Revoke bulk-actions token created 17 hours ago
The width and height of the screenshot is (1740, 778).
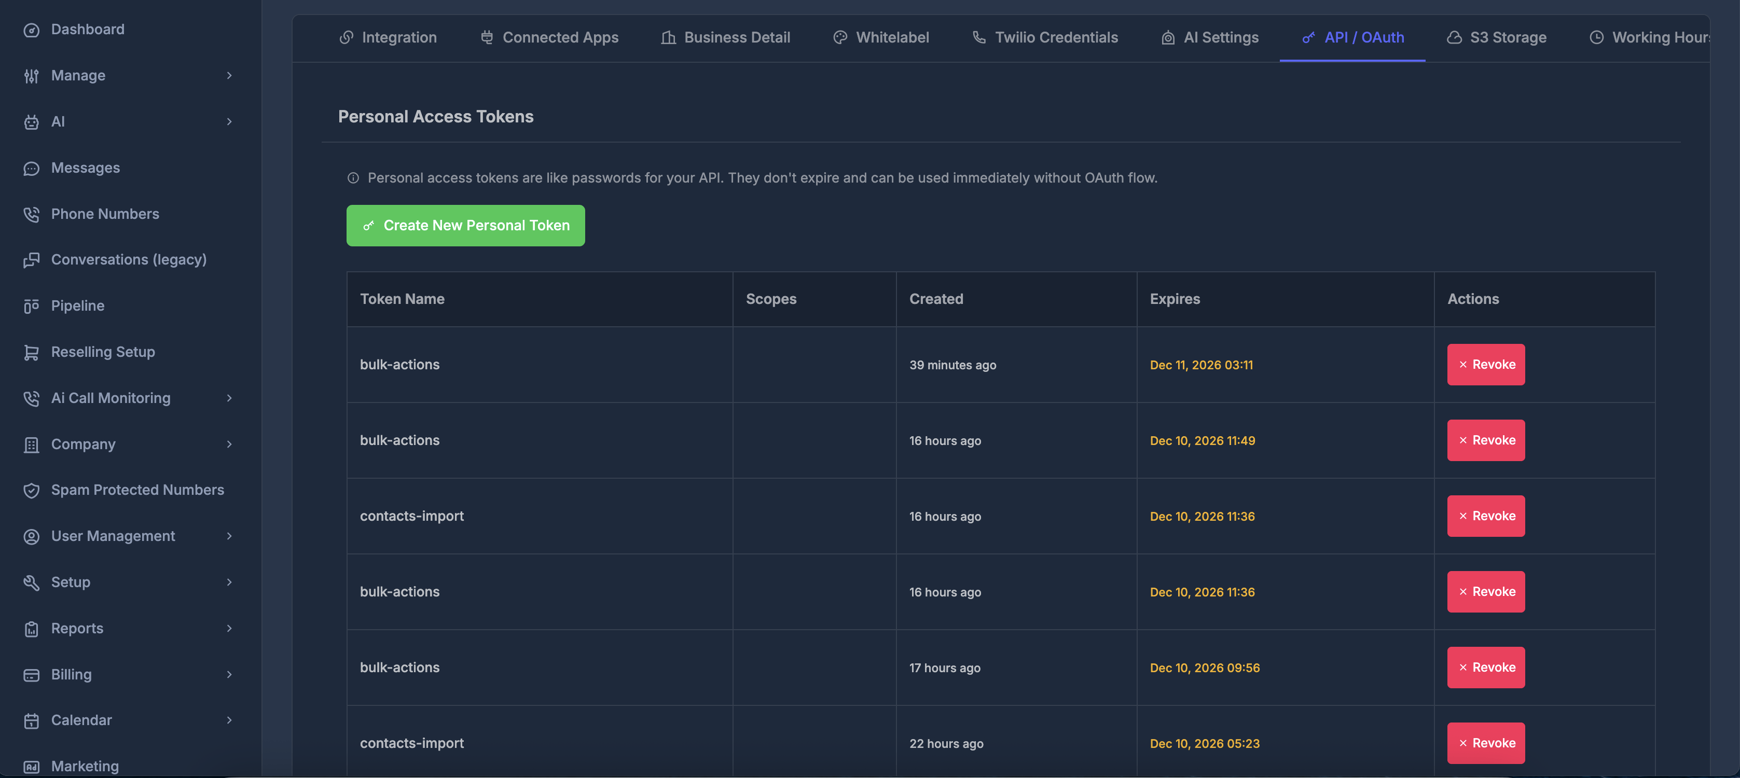click(1486, 667)
